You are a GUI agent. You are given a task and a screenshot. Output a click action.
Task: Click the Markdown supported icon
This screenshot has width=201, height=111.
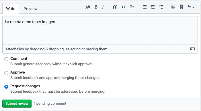coord(192,49)
